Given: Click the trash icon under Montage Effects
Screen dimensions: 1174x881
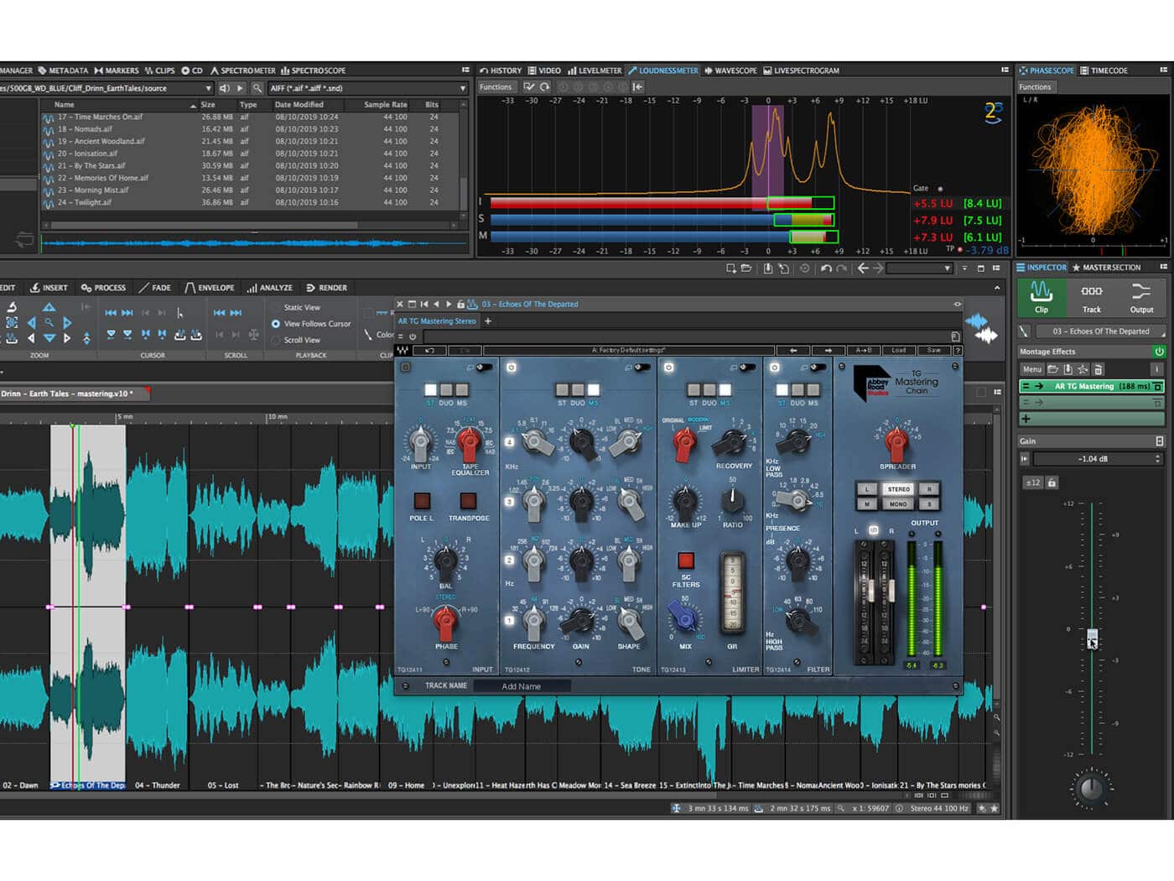Looking at the screenshot, I should 1099,369.
